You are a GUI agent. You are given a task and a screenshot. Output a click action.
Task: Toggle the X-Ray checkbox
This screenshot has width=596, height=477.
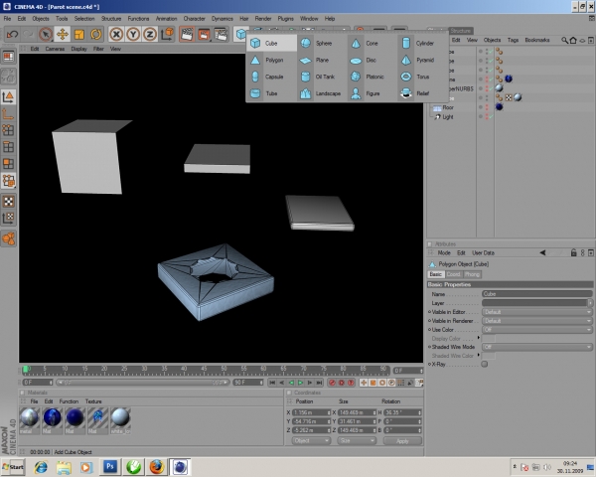click(x=485, y=364)
